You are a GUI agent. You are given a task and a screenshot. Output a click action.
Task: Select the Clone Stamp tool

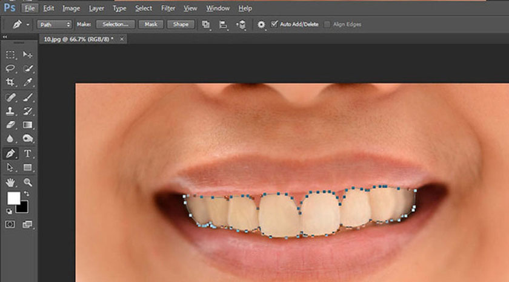[x=10, y=111]
